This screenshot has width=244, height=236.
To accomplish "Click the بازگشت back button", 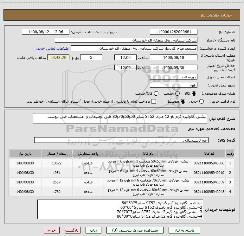I will coord(73,230).
